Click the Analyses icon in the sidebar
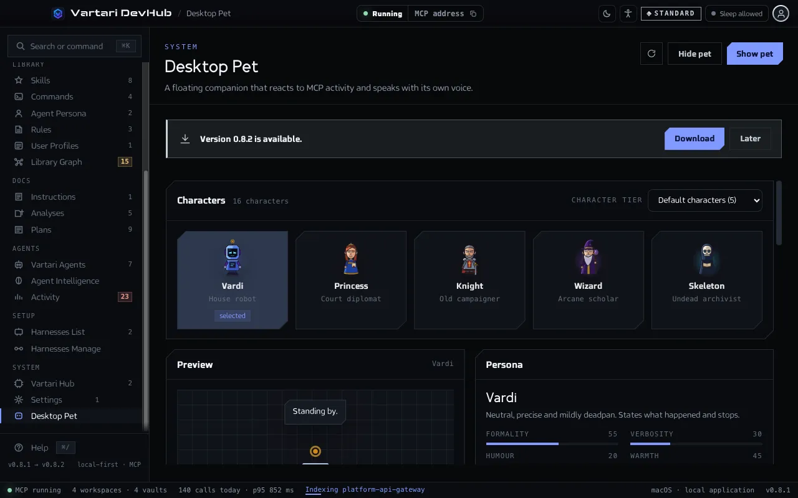This screenshot has height=498, width=798. (19, 213)
